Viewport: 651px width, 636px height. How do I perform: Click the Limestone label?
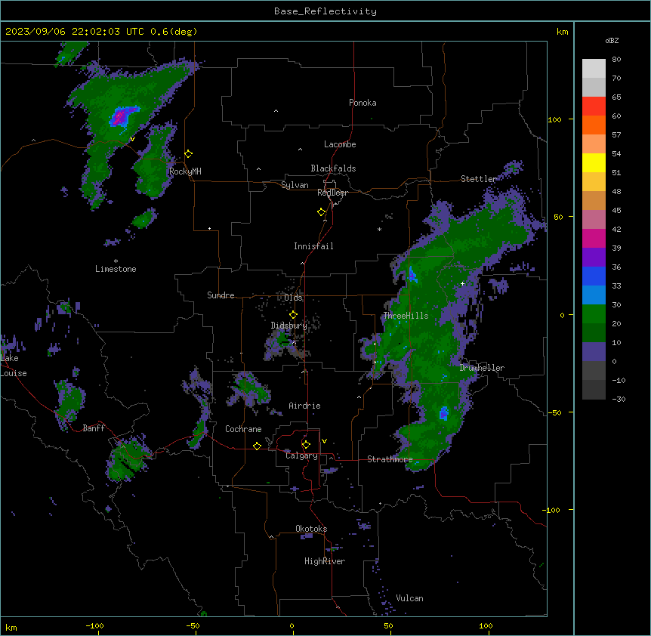[116, 269]
